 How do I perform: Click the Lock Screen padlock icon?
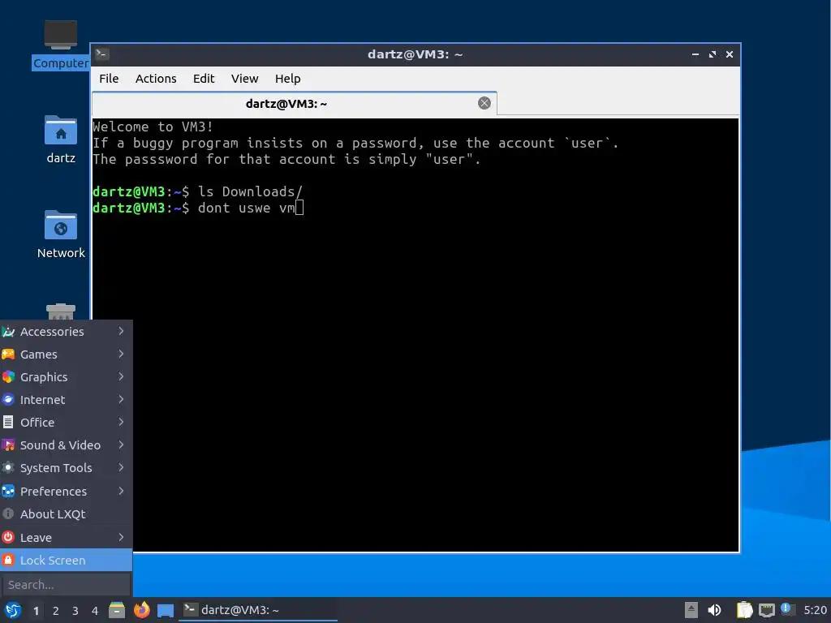coord(8,561)
